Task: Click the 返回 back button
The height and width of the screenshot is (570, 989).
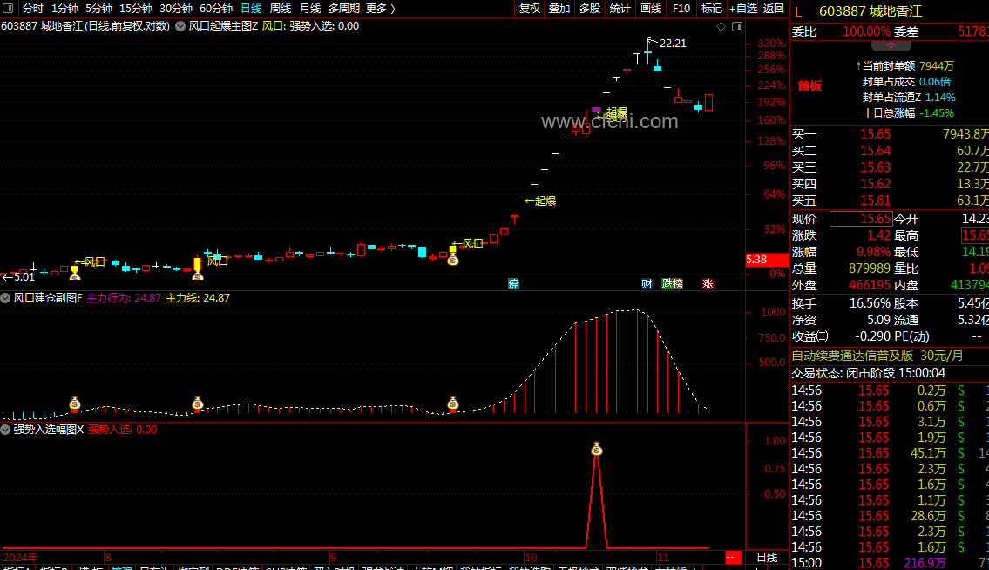Action: pos(773,8)
